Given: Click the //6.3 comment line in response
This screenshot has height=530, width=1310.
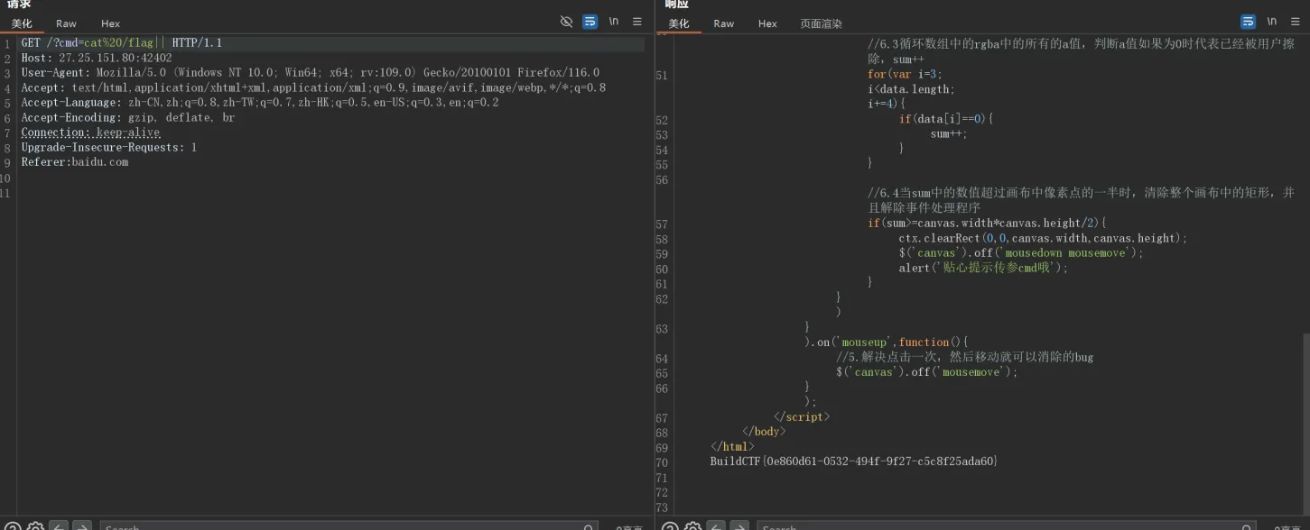Looking at the screenshot, I should point(1082,51).
